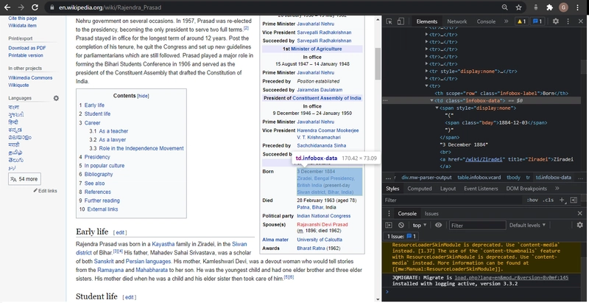Collapse the span display:none node
The image size is (589, 303).
tap(437, 108)
